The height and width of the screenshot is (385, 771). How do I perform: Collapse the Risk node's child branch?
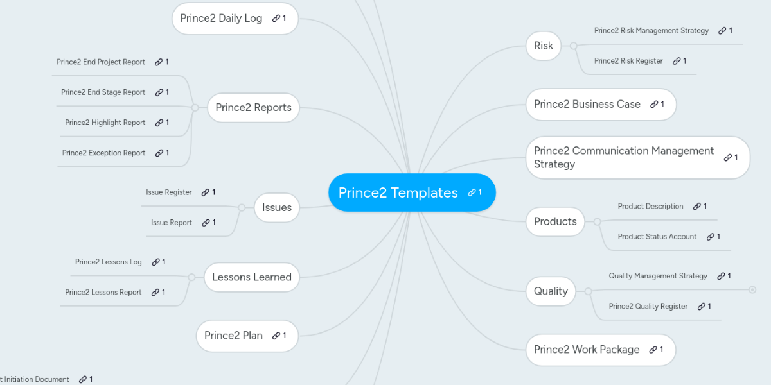[573, 46]
